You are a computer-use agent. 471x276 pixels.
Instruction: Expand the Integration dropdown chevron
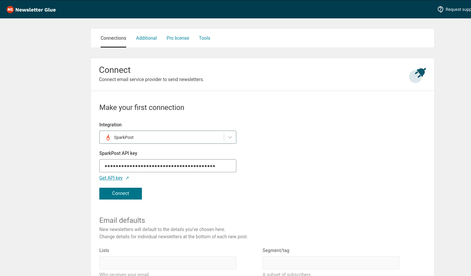pyautogui.click(x=230, y=138)
